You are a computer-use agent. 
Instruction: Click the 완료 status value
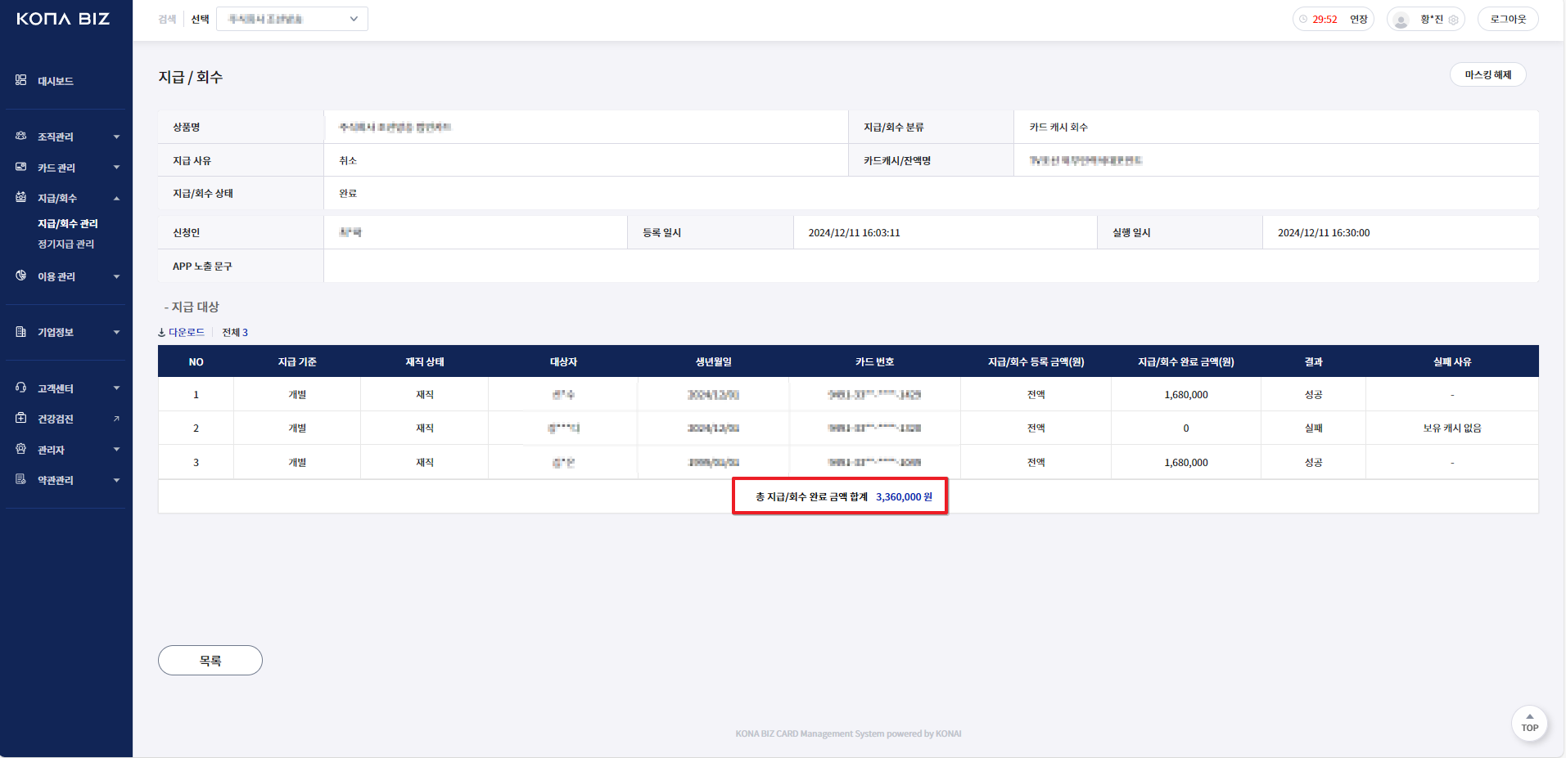click(x=348, y=193)
